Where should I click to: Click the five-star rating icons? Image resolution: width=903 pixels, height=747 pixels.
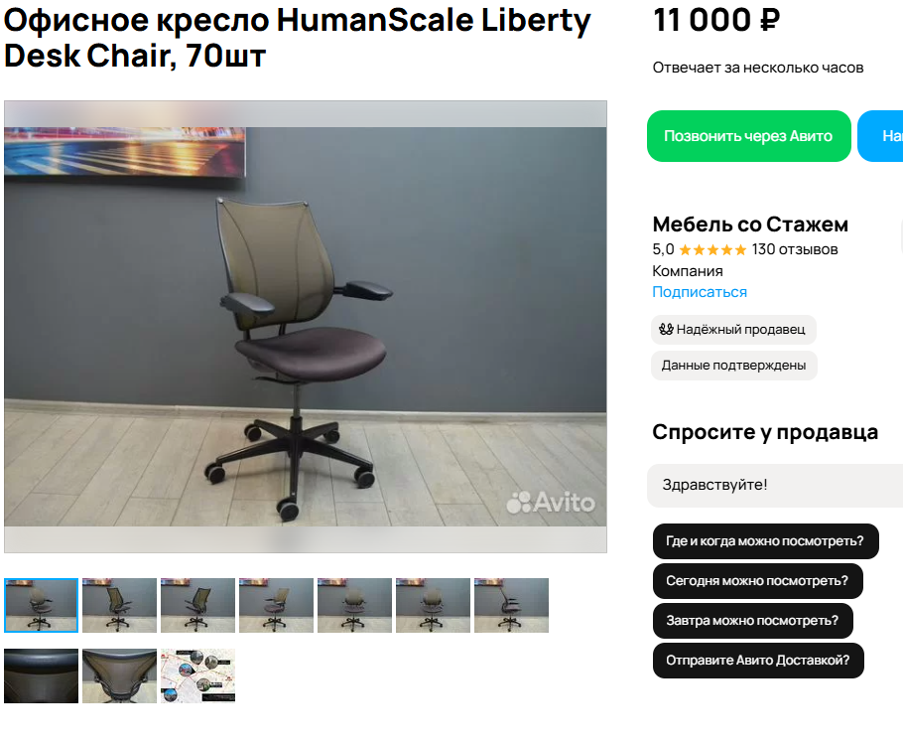[712, 249]
